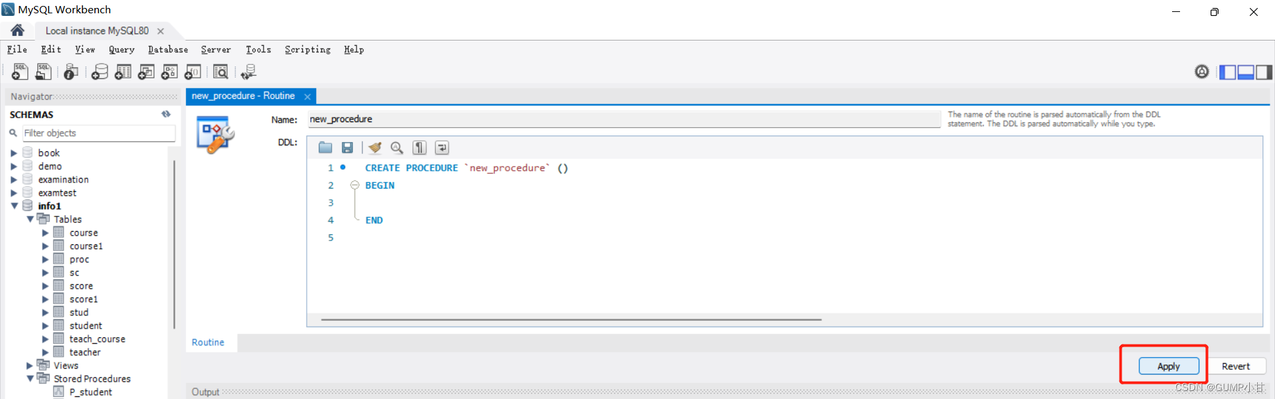The width and height of the screenshot is (1275, 399).
Task: Collapse the Tables node
Action: click(30, 219)
